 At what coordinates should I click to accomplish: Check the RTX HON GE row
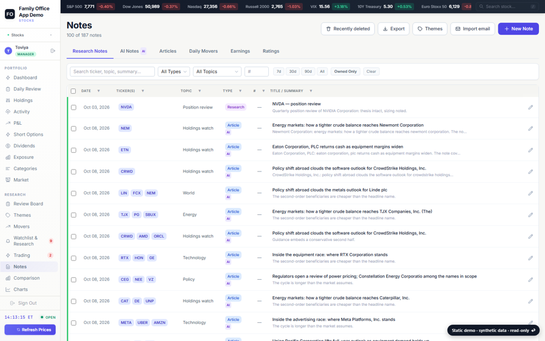tap(73, 258)
